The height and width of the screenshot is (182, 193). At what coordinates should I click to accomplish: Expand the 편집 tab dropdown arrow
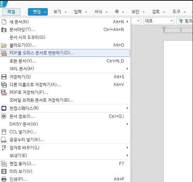click(45, 12)
